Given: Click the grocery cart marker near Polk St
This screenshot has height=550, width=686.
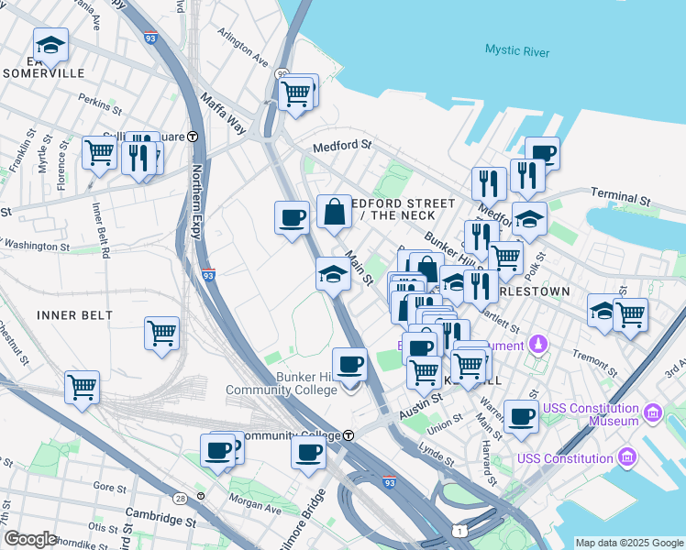Looking at the screenshot, I should pos(505,258).
